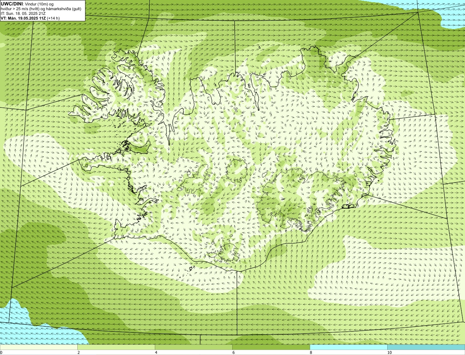Click the "hviður > 25 m/s (hvítt)" description line
This screenshot has width=465, height=355.
(41, 9)
